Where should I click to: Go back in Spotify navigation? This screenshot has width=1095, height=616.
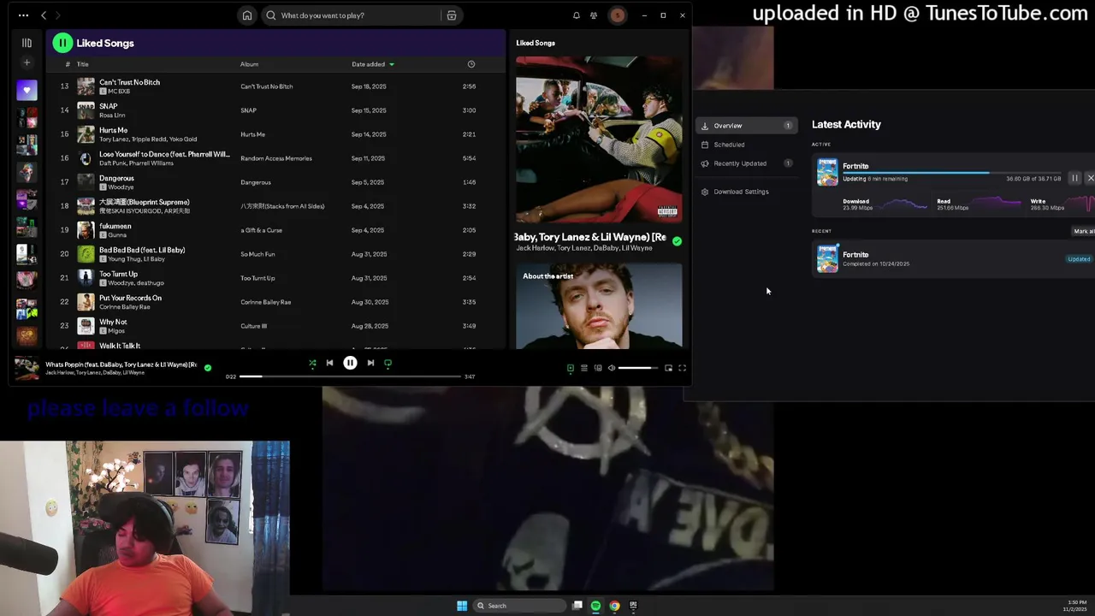coord(44,15)
